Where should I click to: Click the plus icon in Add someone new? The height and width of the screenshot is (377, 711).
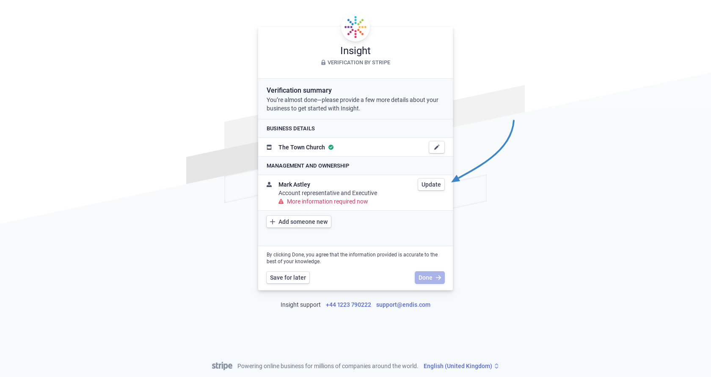tap(273, 222)
